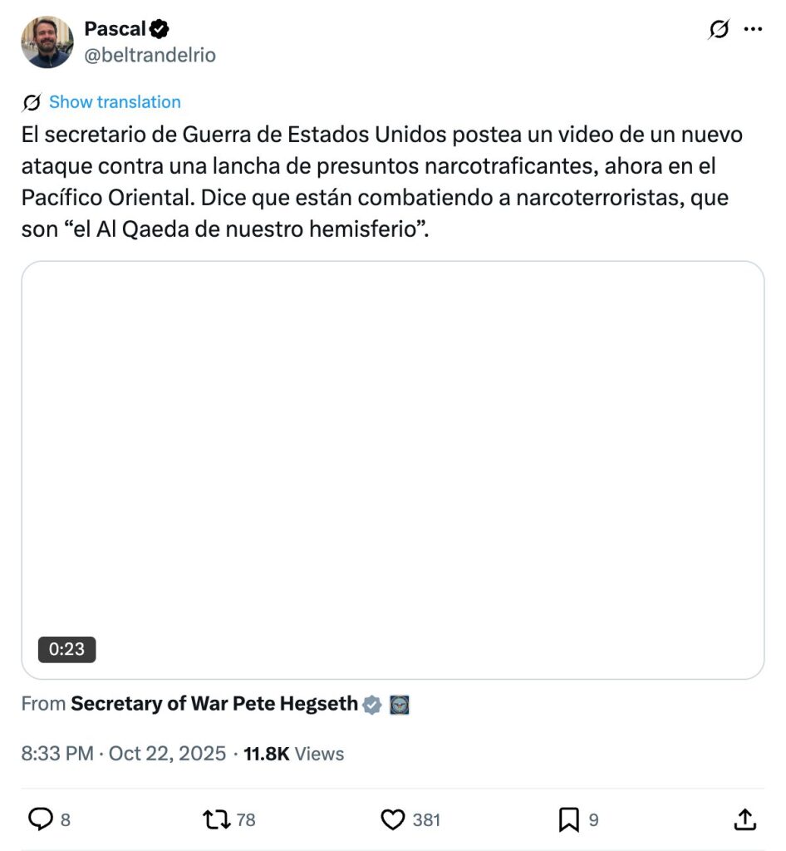The width and height of the screenshot is (786, 851).
Task: Open Secretary of War Pete Hegseth source link
Action: click(x=214, y=704)
